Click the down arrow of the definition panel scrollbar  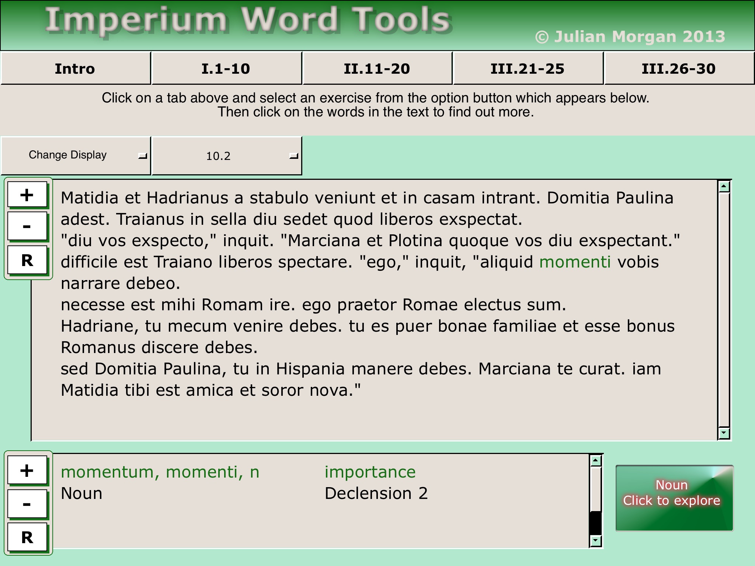(x=596, y=541)
